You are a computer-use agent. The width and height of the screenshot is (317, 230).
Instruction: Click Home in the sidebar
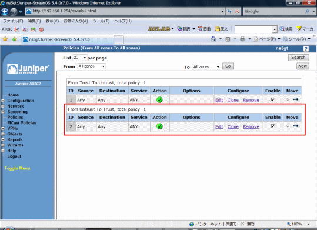[x=13, y=95]
